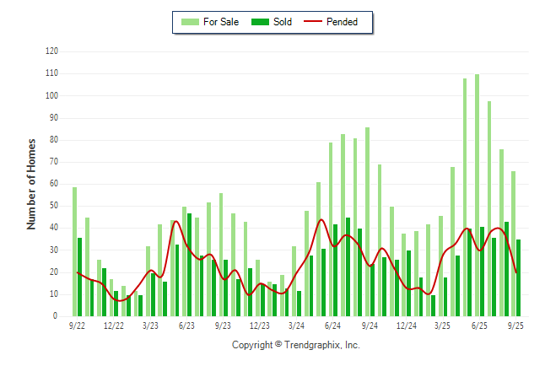
Task: Toggle the For Sale series legend label
Action: point(220,22)
